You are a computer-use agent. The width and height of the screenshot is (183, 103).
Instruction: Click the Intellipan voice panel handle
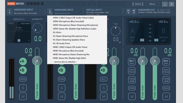click(19, 40)
